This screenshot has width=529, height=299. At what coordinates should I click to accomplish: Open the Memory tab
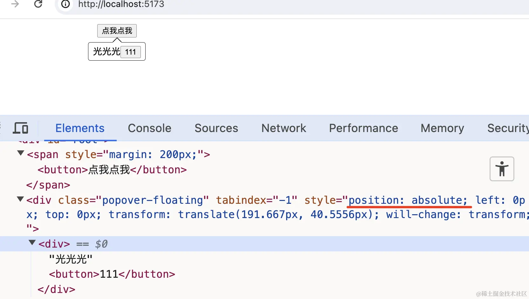(442, 128)
